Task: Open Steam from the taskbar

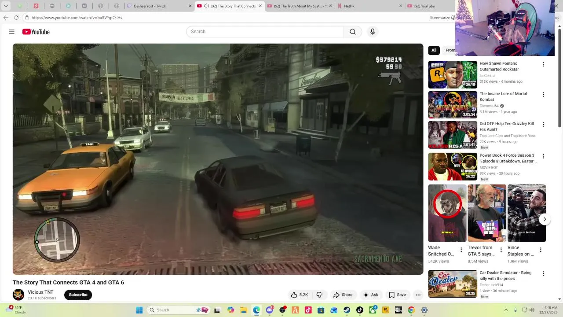Action: pos(347,310)
